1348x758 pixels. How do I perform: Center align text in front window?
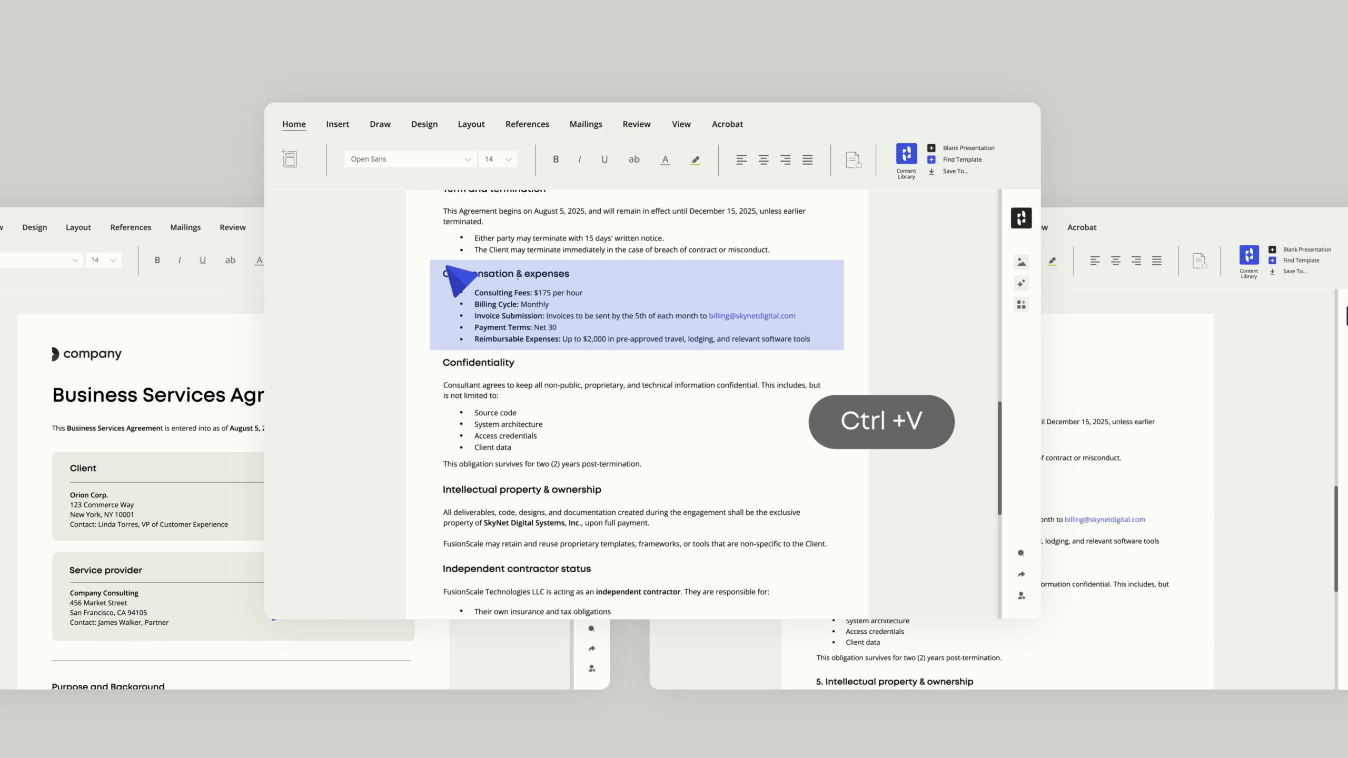click(x=764, y=159)
